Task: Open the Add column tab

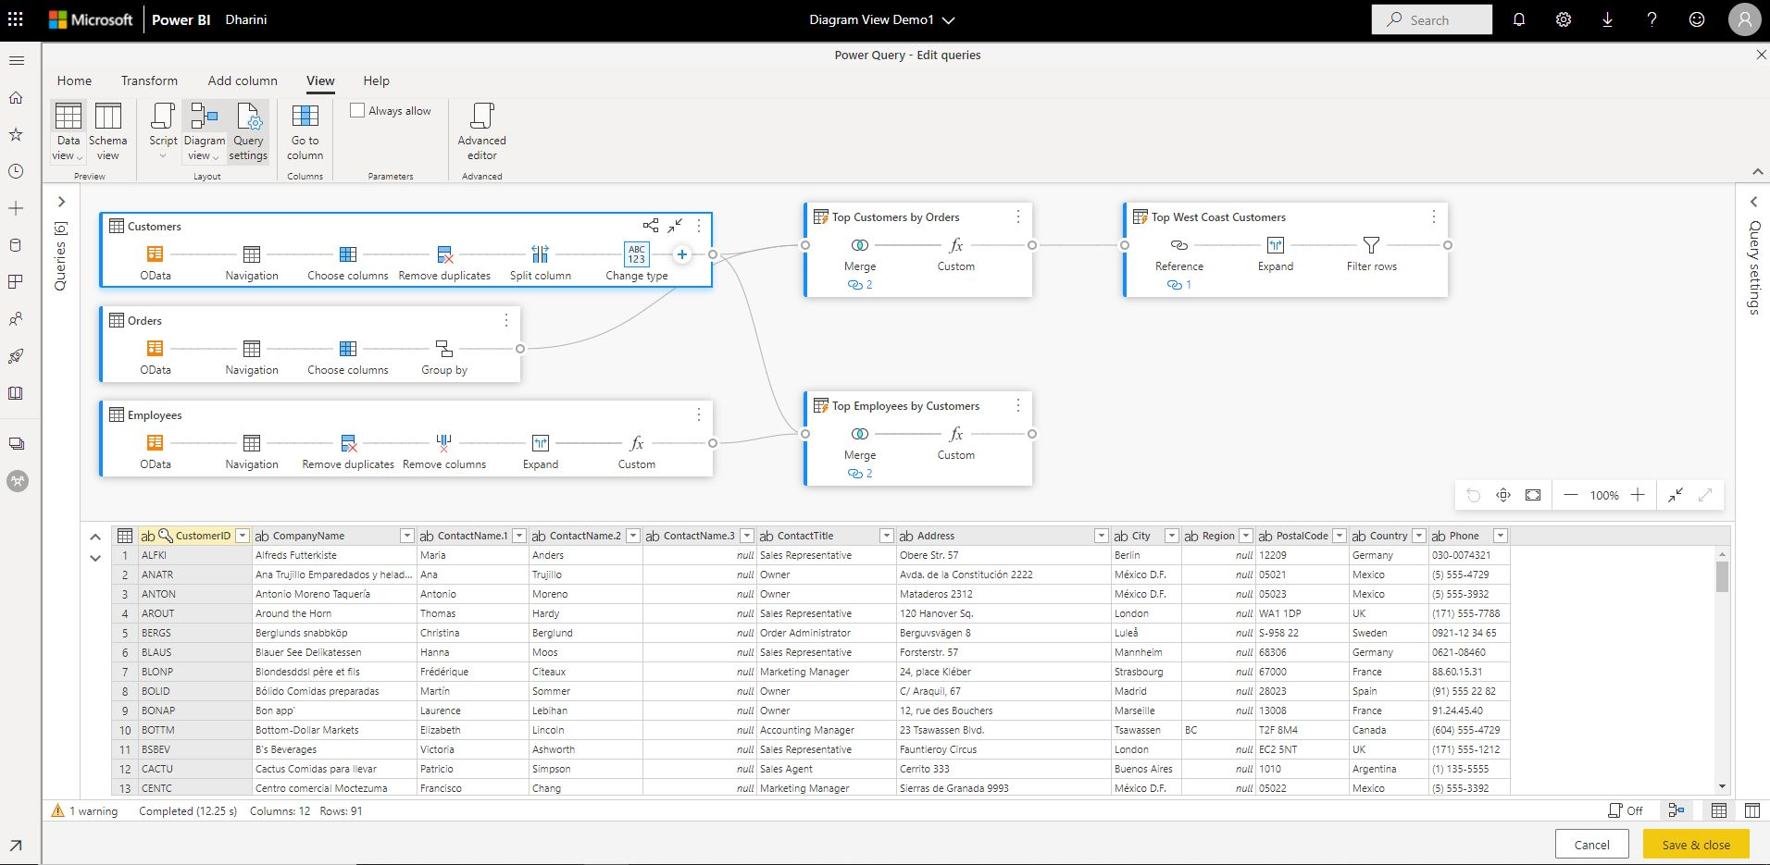Action: 243,80
